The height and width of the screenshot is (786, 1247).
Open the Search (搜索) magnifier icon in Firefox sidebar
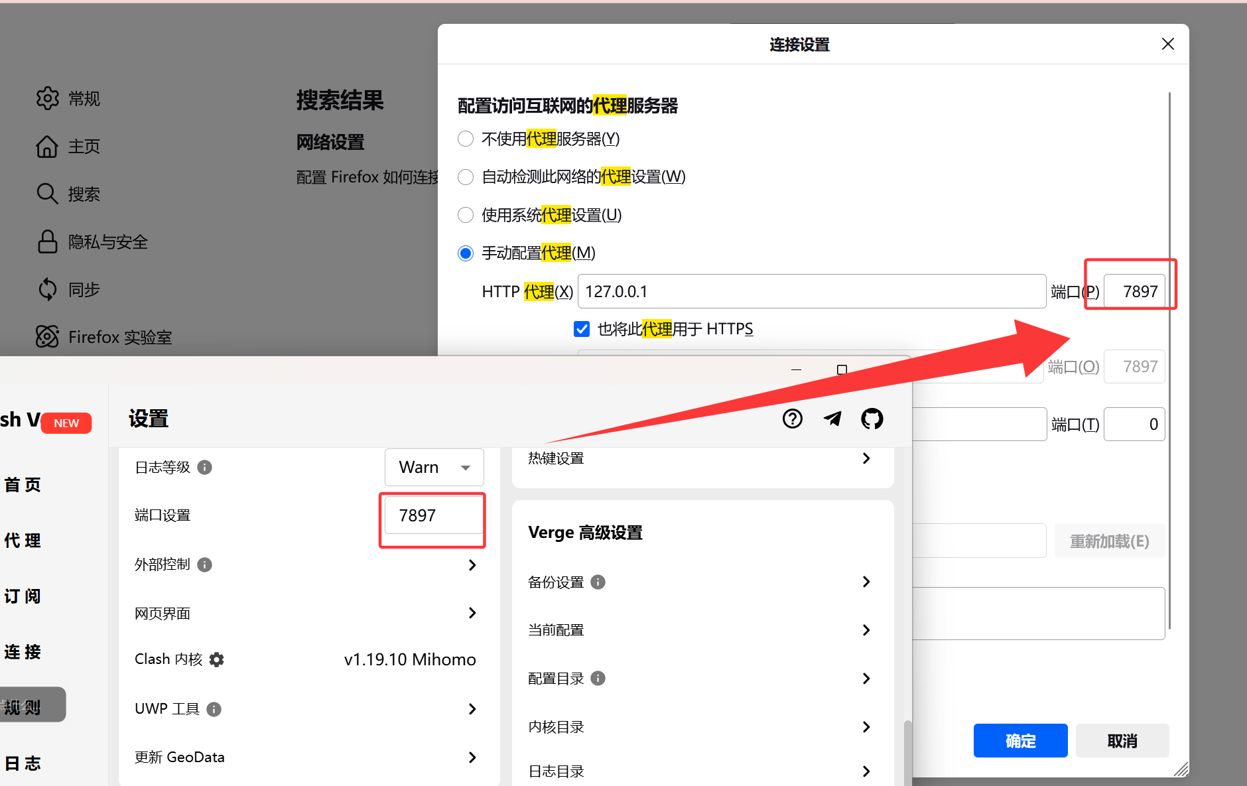point(47,194)
